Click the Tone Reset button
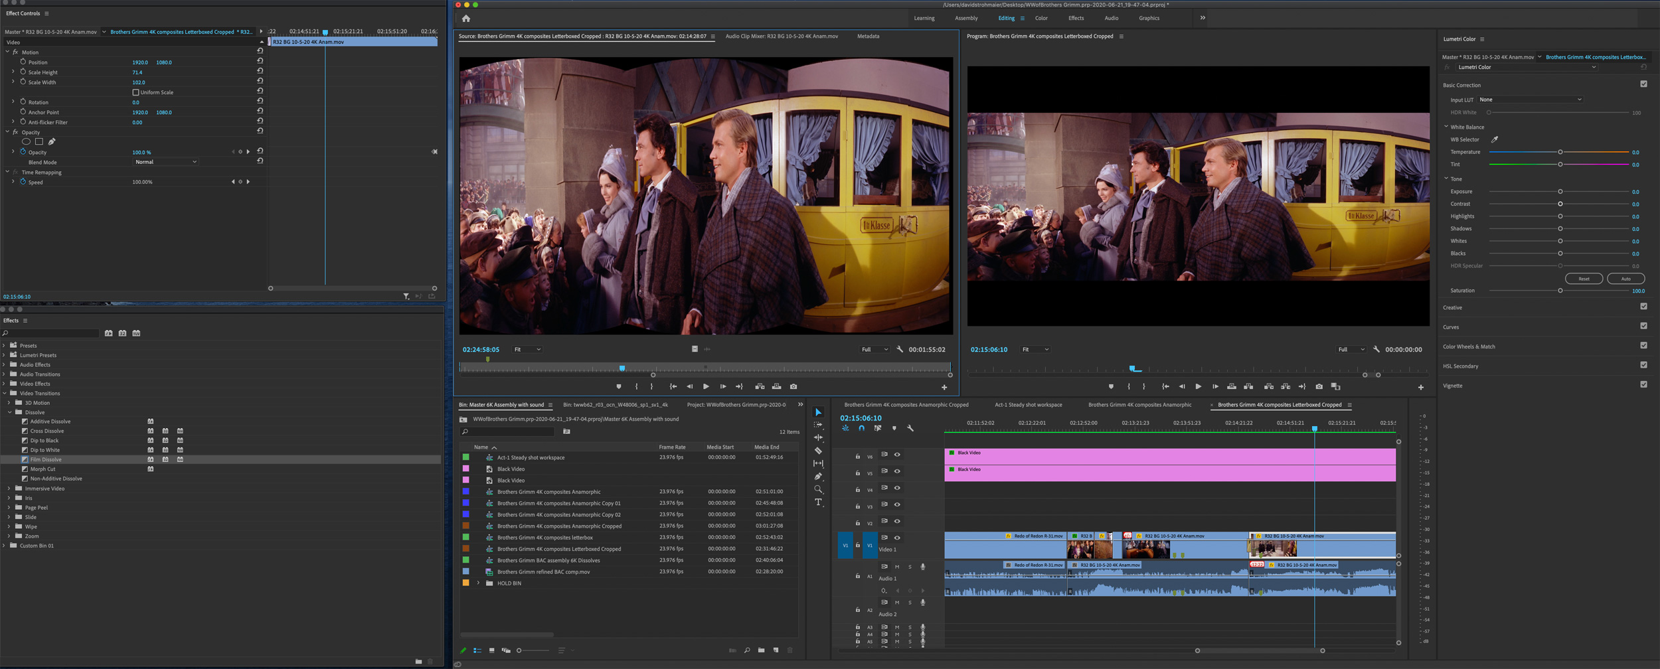Viewport: 1660px width, 669px height. pyautogui.click(x=1584, y=279)
